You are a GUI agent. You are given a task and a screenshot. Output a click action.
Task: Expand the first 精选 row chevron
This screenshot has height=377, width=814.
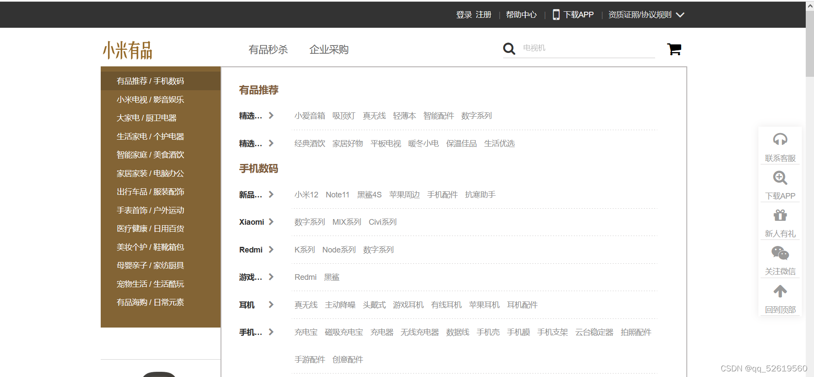click(271, 115)
